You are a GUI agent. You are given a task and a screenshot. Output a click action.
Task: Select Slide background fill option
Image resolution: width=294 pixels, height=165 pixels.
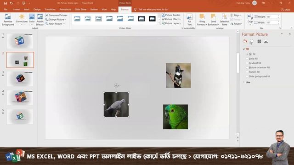click(x=247, y=77)
